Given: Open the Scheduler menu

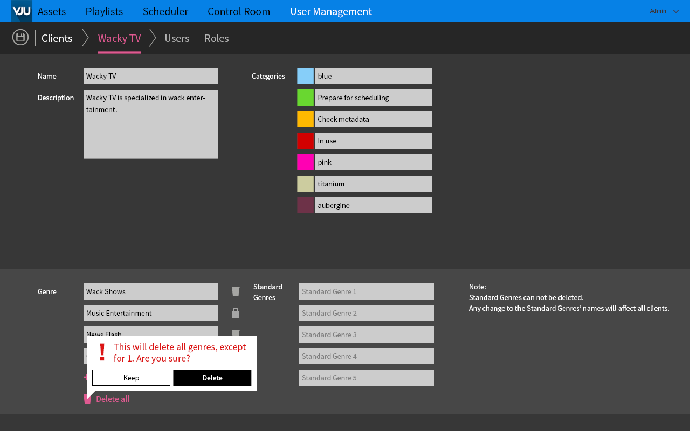Looking at the screenshot, I should point(165,11).
